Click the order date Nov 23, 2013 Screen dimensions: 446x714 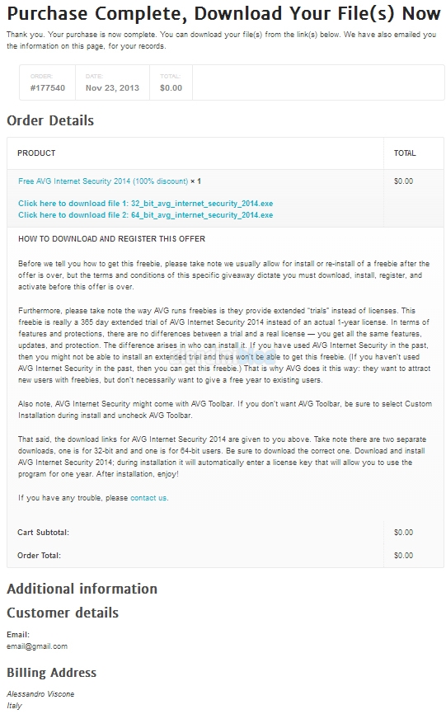coord(112,88)
